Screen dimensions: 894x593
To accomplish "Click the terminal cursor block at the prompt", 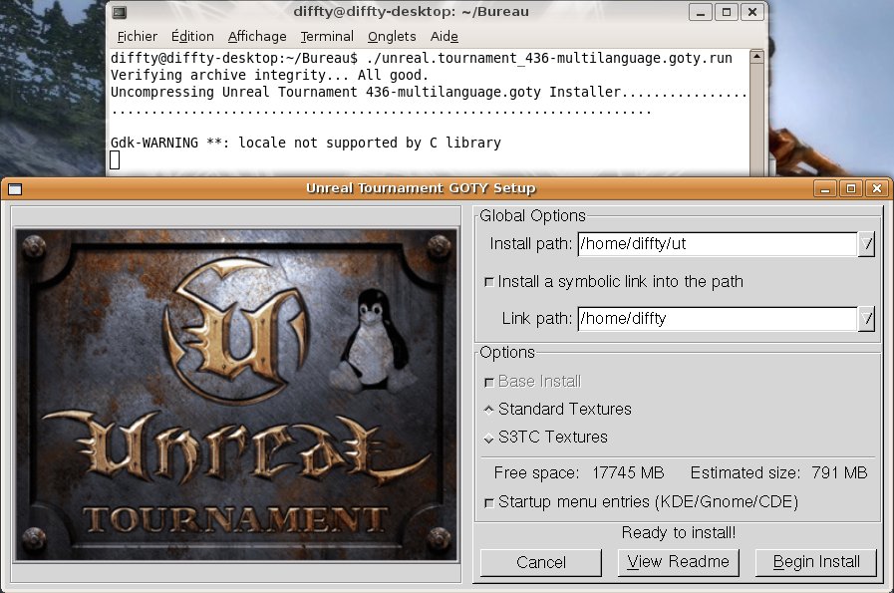I will 115,160.
